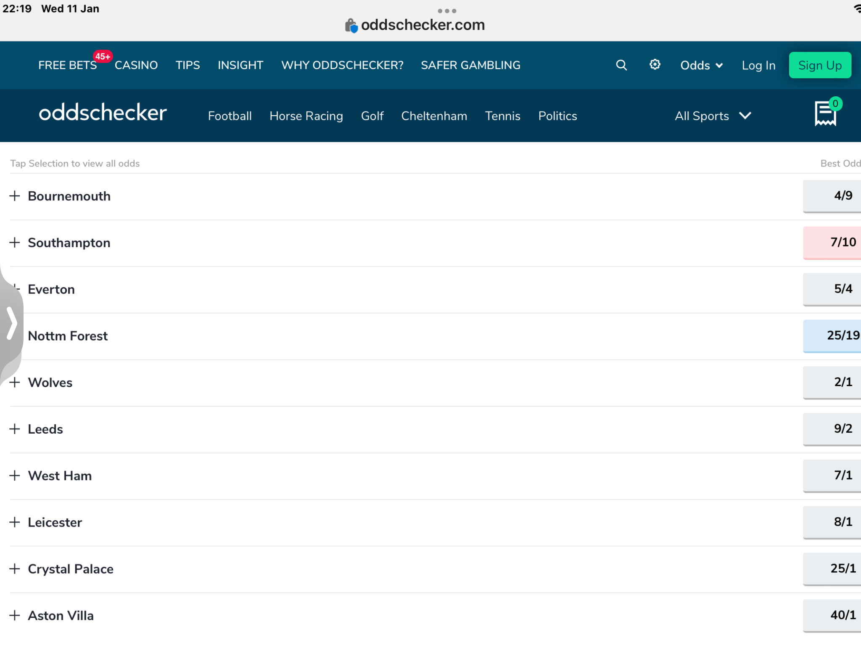Select Nottm Forest 25/19 odds button

pyautogui.click(x=832, y=336)
